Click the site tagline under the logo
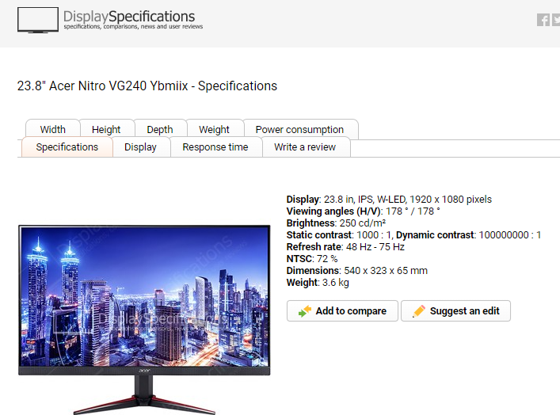The image size is (560, 415). (133, 27)
